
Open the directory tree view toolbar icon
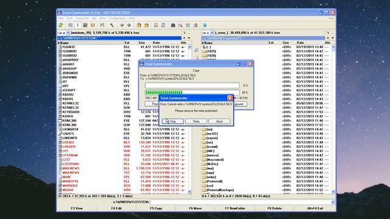[x=93, y=25]
